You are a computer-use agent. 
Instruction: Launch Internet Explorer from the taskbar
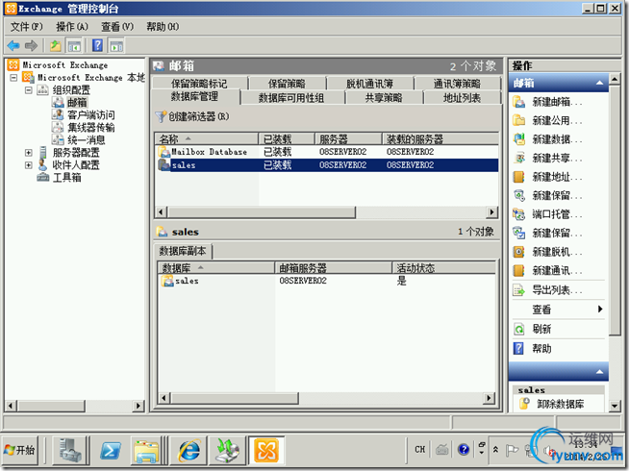pyautogui.click(x=189, y=450)
